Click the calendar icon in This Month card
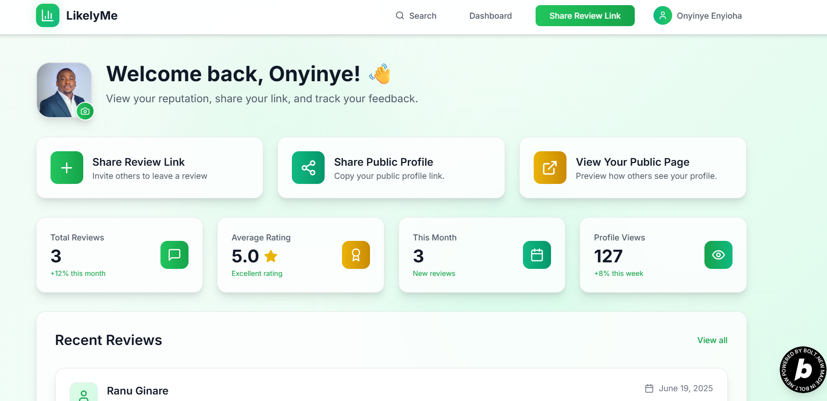827x401 pixels. click(x=537, y=255)
